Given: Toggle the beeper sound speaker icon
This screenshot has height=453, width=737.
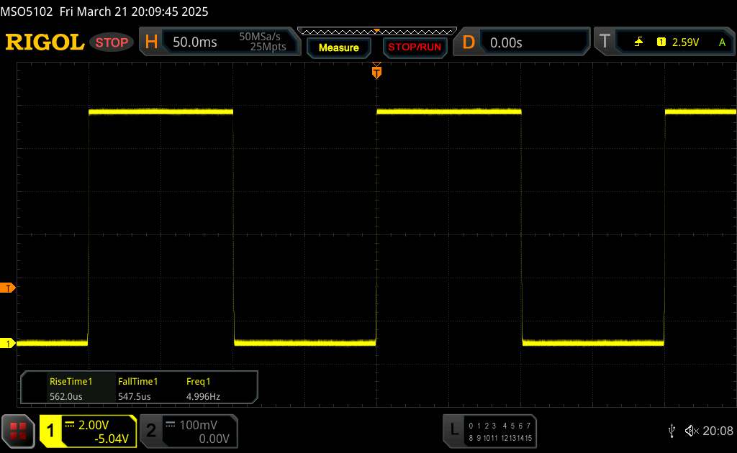Looking at the screenshot, I should pyautogui.click(x=691, y=430).
